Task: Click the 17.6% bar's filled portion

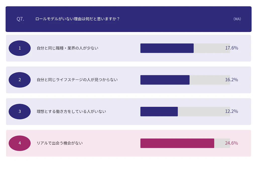Action: click(x=167, y=48)
